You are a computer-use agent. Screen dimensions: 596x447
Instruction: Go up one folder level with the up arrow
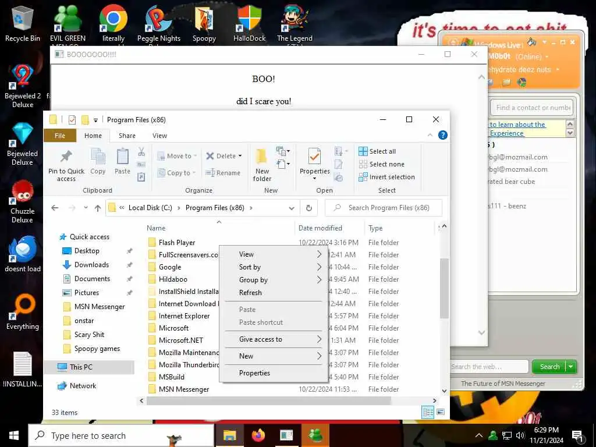(98, 208)
